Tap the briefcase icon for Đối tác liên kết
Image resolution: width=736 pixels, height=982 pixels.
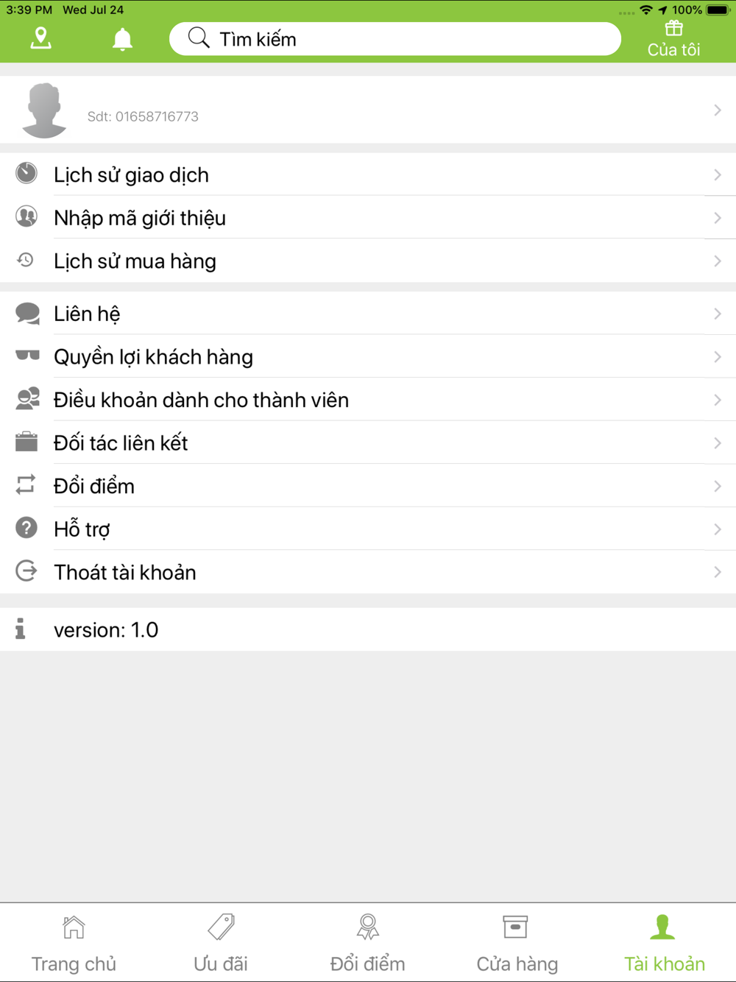(x=26, y=442)
